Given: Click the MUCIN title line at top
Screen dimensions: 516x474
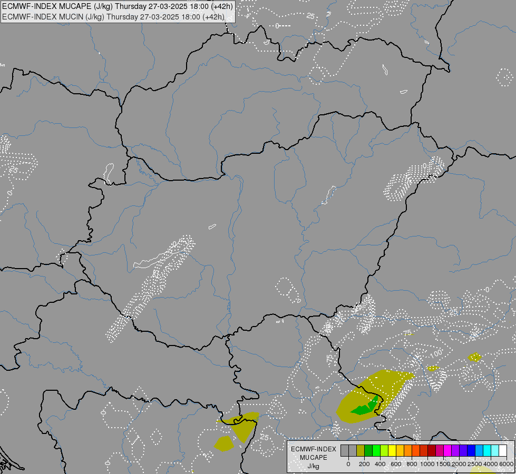Looking at the screenshot, I should pos(113,17).
